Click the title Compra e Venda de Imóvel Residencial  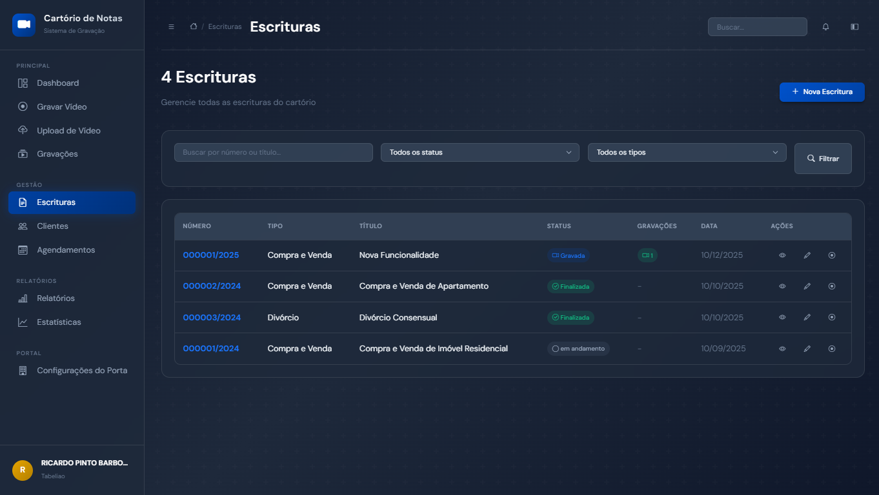(434, 349)
